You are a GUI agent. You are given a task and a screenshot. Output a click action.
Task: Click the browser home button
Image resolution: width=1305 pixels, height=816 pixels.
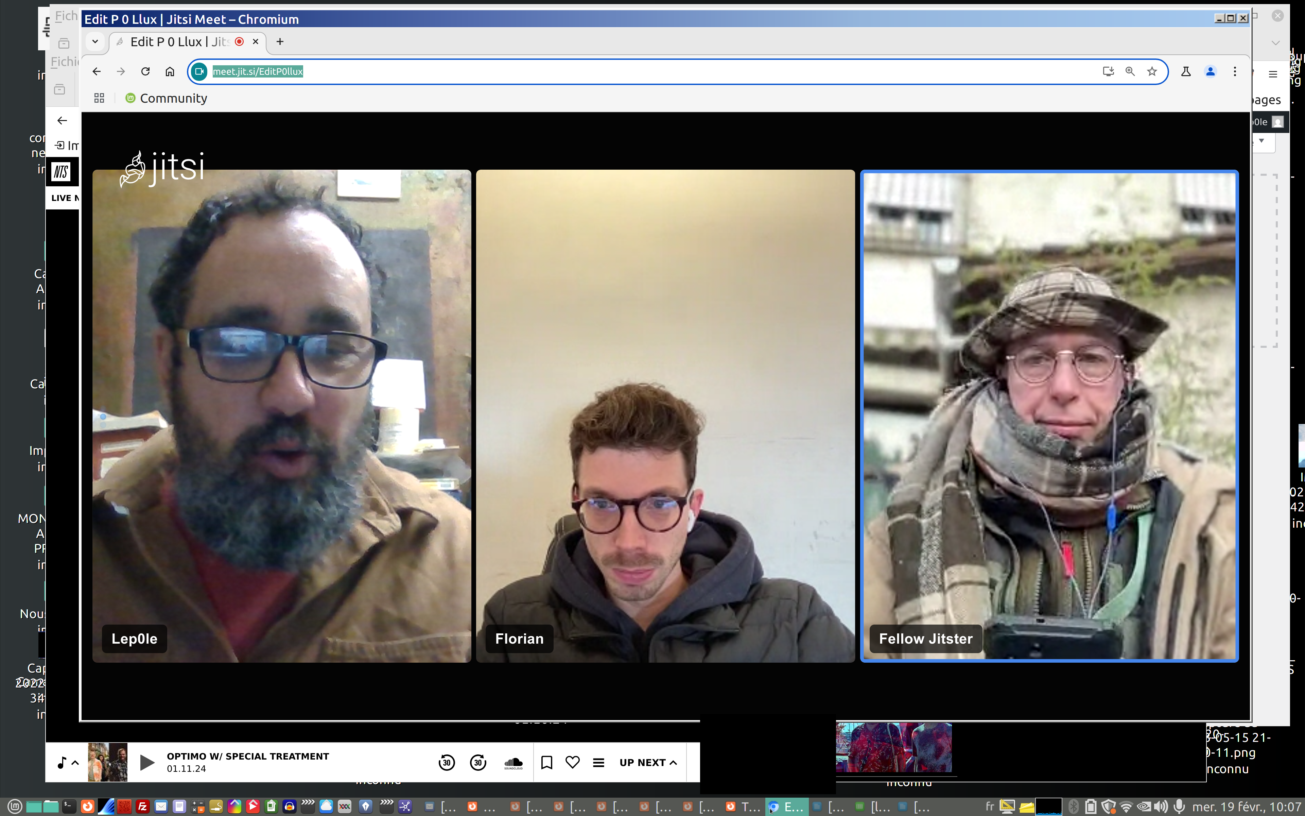click(x=170, y=71)
